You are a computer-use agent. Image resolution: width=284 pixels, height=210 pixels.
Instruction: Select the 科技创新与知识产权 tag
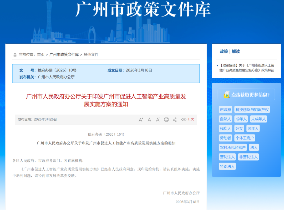[252, 110]
